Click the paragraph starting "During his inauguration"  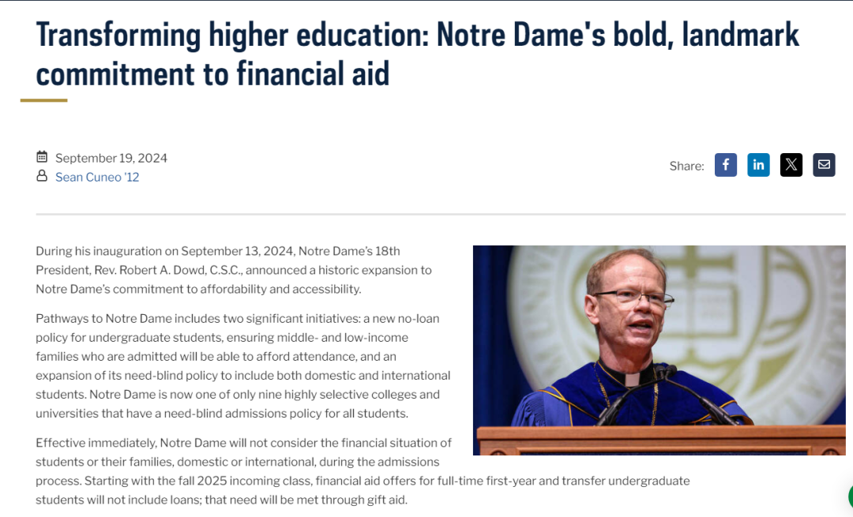tap(234, 270)
